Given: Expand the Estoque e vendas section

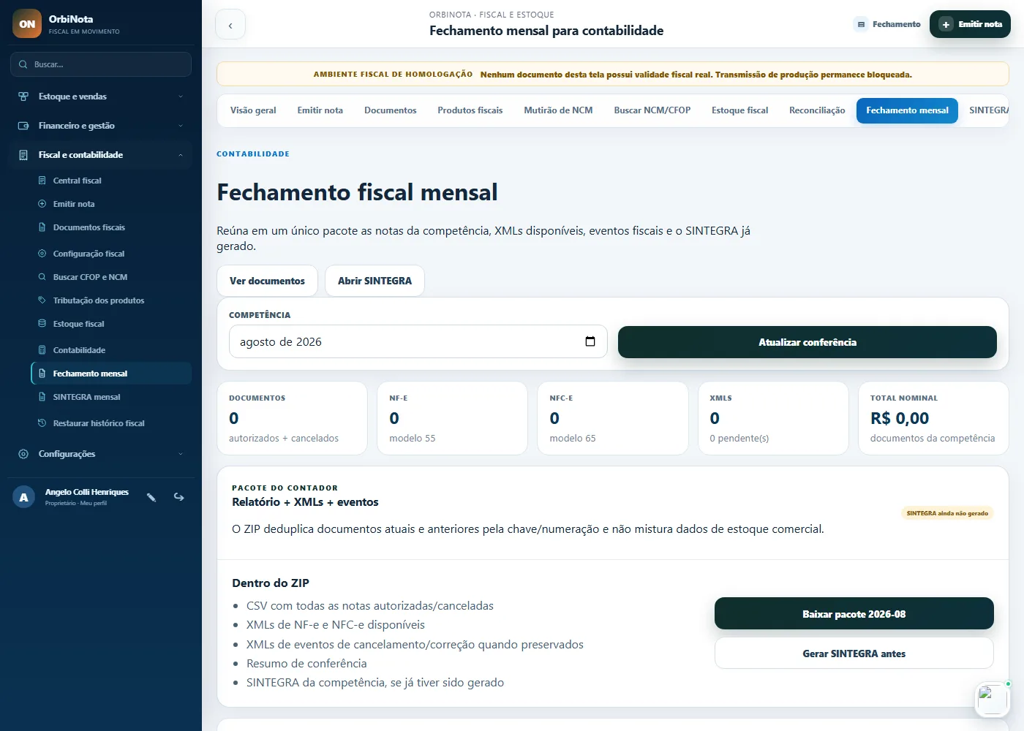Looking at the screenshot, I should point(101,96).
